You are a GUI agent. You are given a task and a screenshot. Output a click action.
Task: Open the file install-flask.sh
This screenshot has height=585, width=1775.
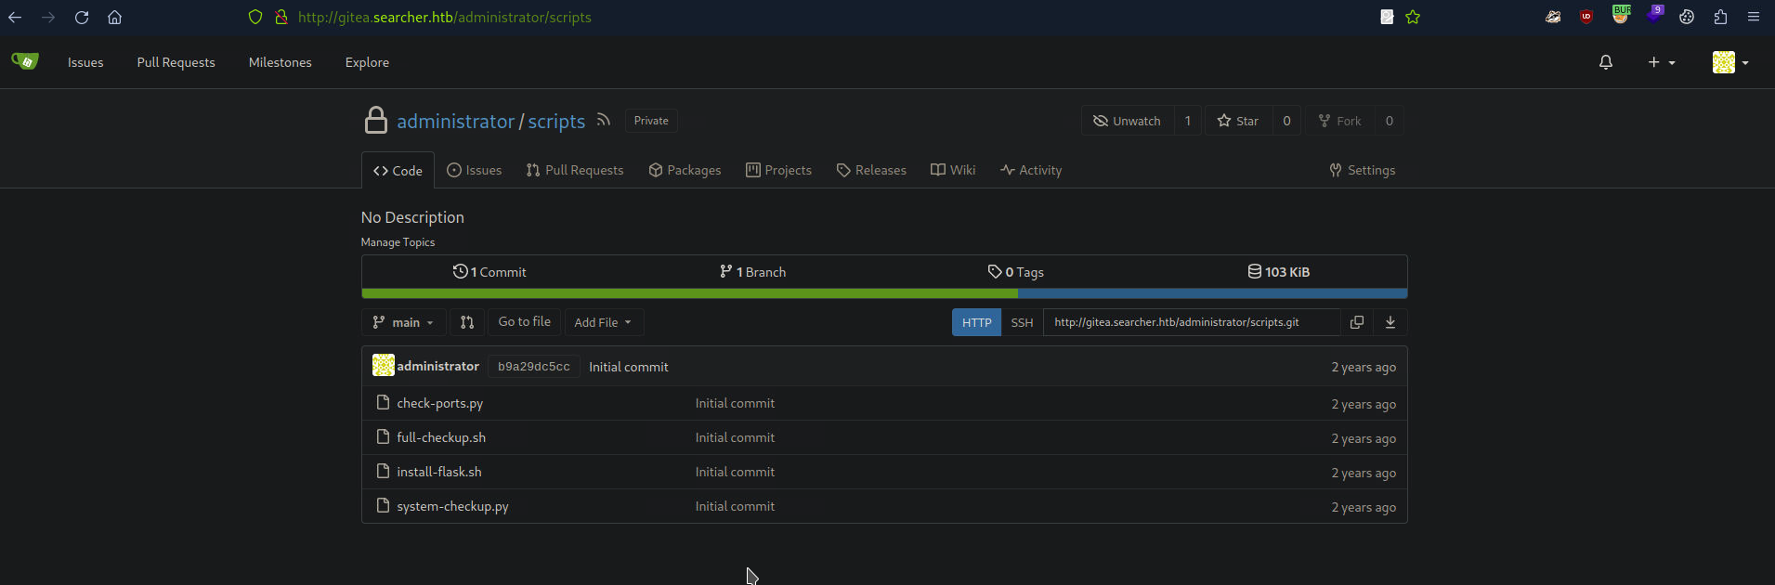click(x=439, y=472)
